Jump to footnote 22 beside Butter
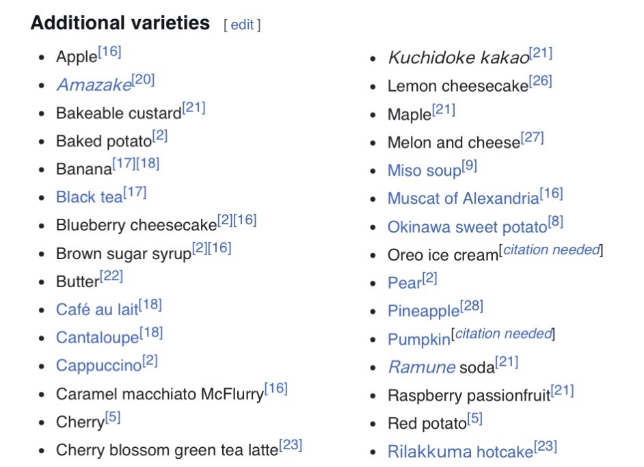 111,277
